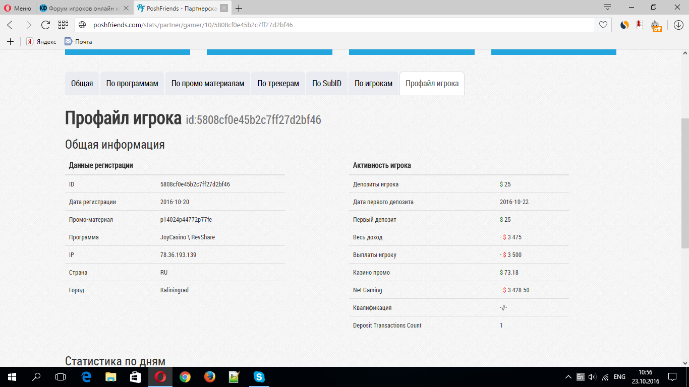Screen dimensions: 689x387
Task: Open the SimilarWeb extension icon
Action: coord(624,25)
